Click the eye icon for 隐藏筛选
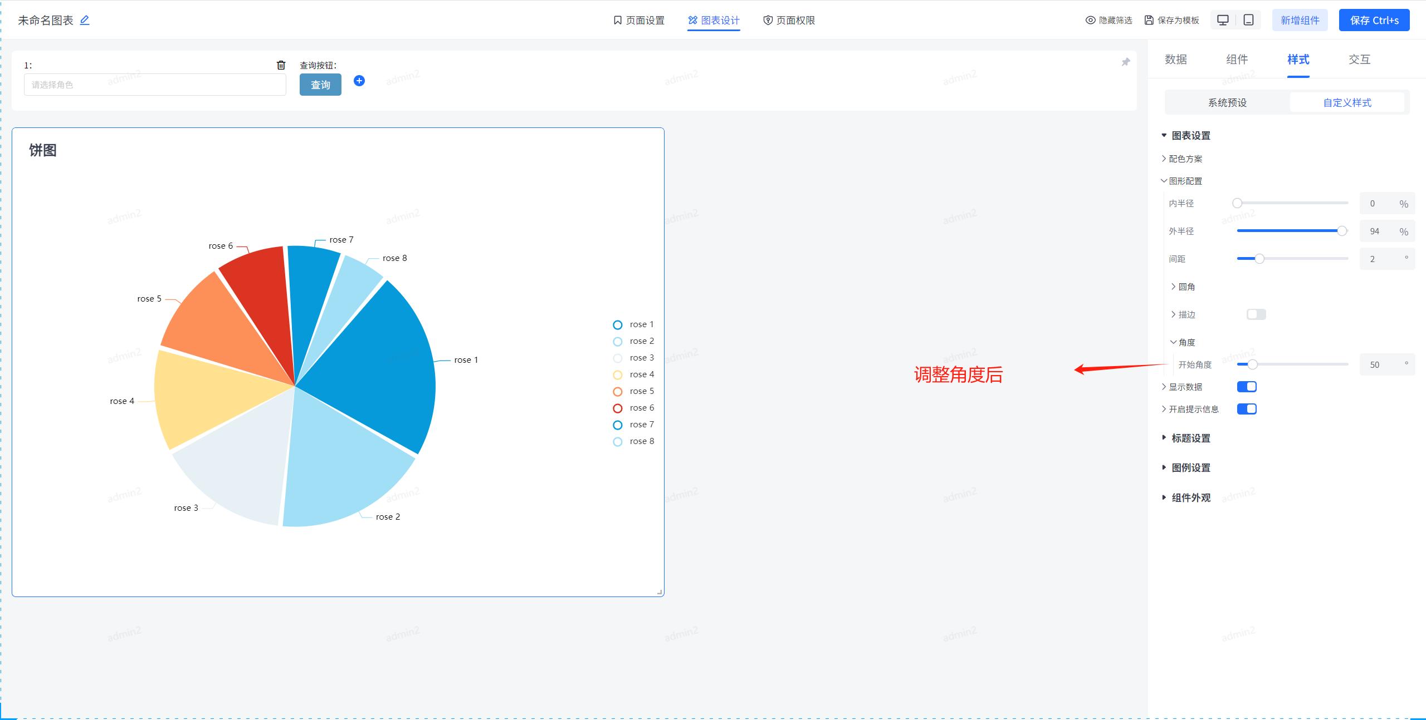 pyautogui.click(x=1091, y=20)
